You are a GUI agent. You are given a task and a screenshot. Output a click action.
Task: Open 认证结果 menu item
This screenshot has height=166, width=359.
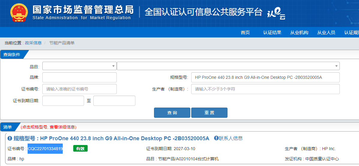tap(272, 32)
